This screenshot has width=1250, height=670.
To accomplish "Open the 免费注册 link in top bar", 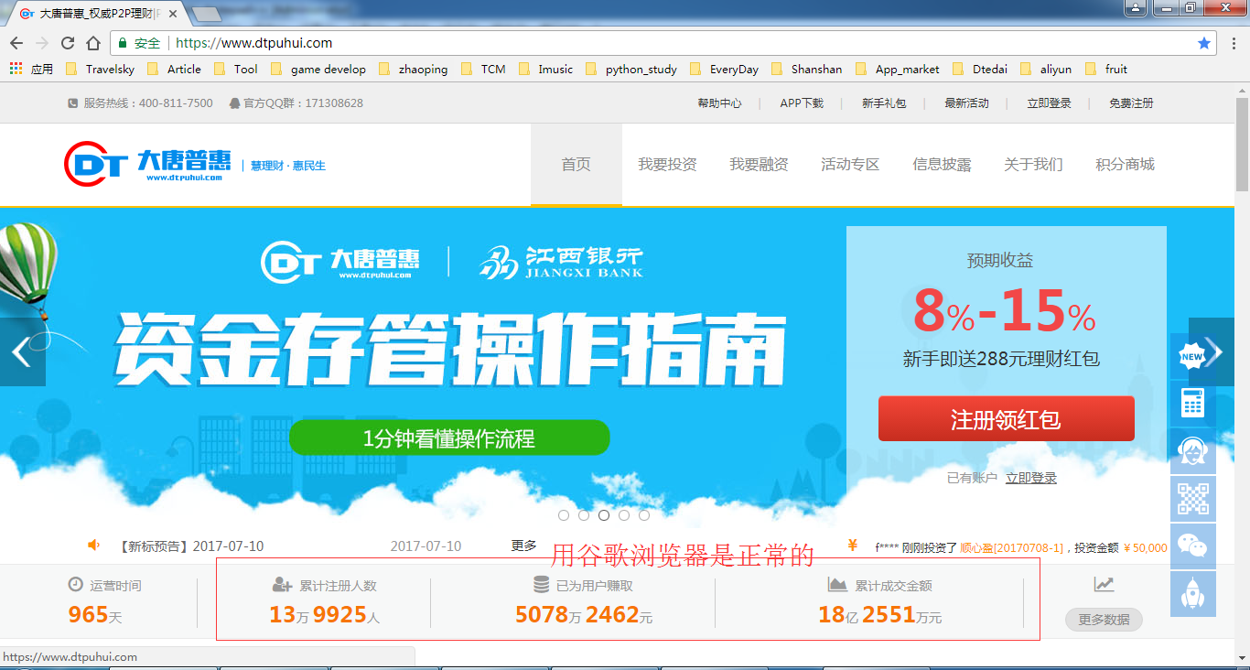I will click(x=1132, y=103).
